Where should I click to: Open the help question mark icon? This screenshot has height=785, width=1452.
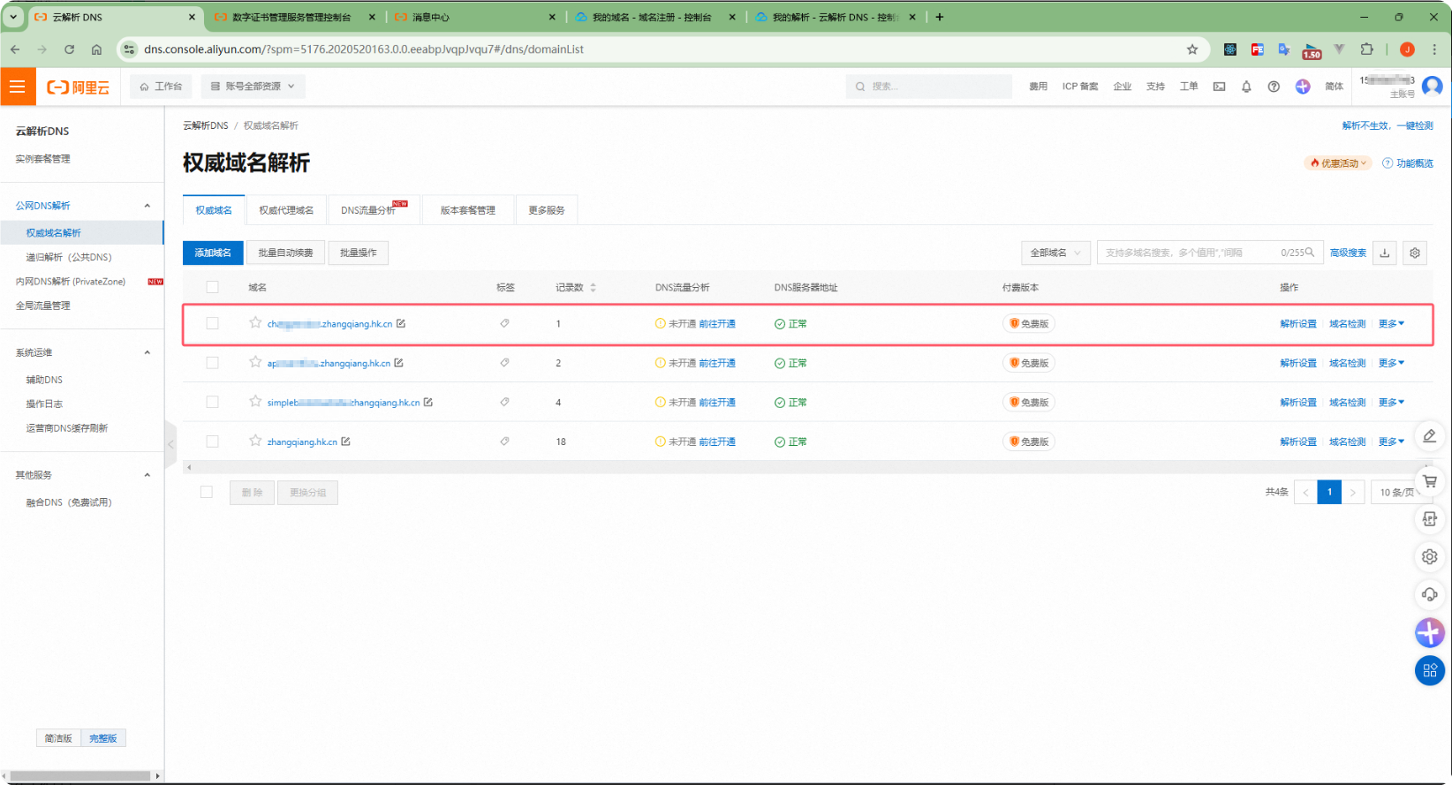coord(1274,87)
